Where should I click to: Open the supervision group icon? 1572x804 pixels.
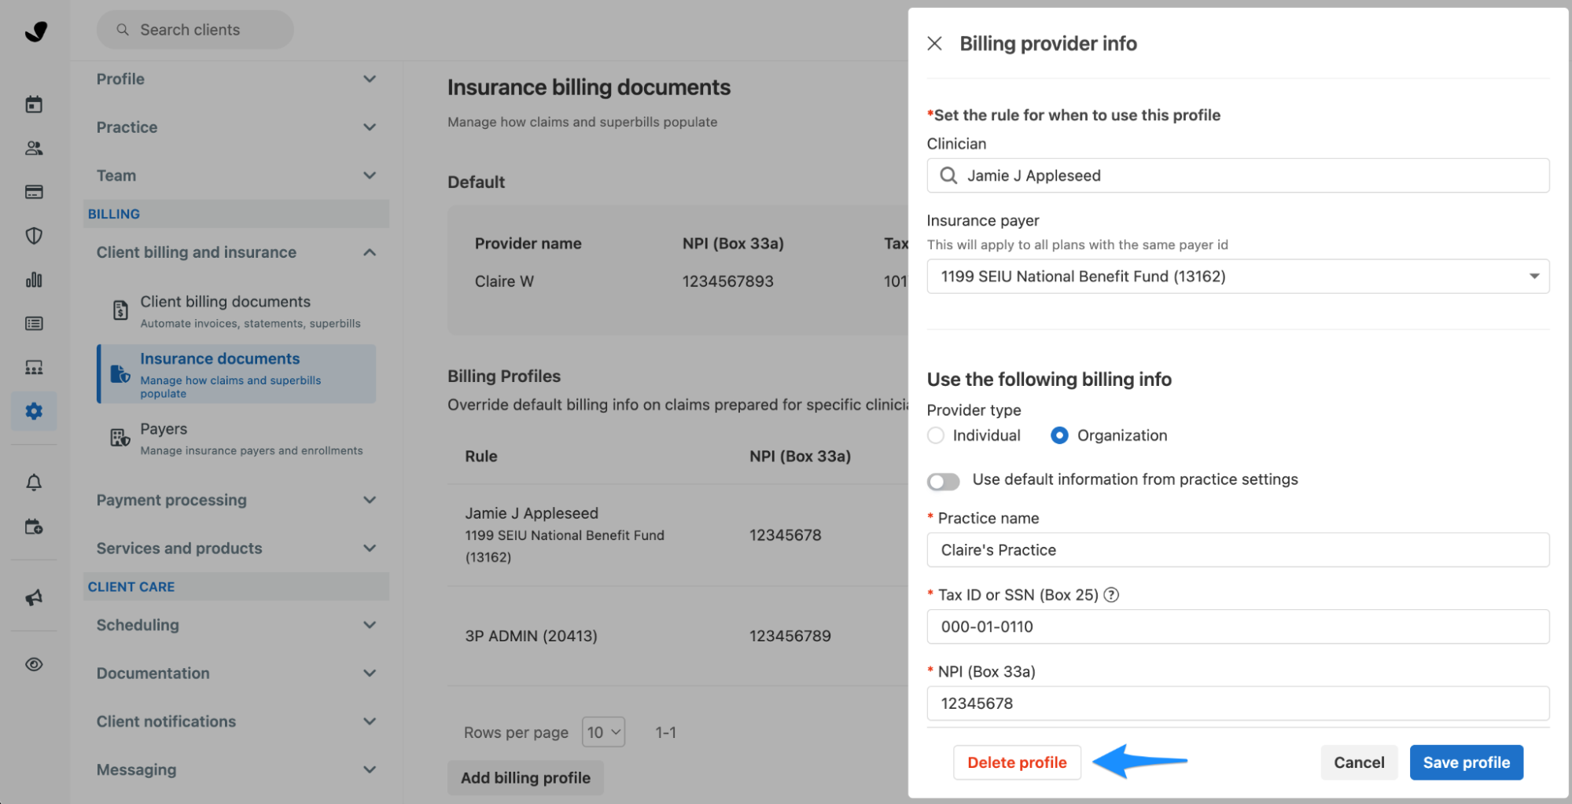(x=34, y=367)
